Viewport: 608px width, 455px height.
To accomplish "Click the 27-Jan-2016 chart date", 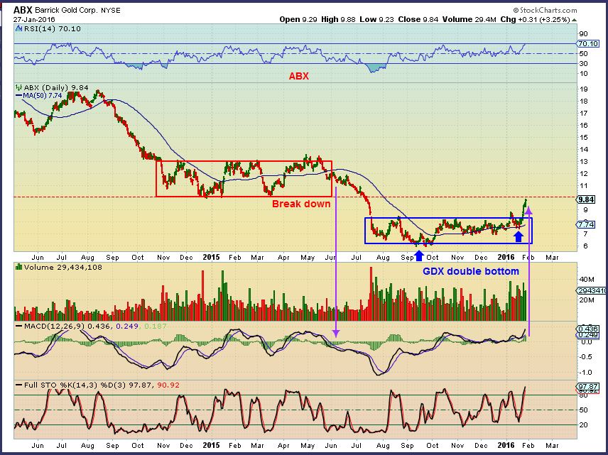I will [x=34, y=19].
